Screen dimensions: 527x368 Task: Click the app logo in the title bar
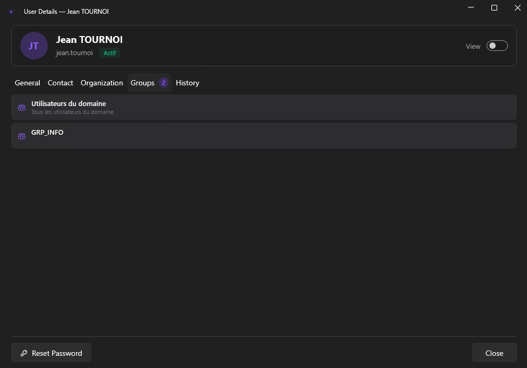(11, 11)
